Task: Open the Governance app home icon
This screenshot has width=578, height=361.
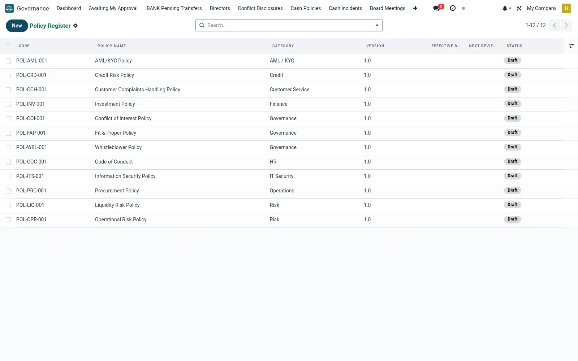Action: pyautogui.click(x=9, y=8)
